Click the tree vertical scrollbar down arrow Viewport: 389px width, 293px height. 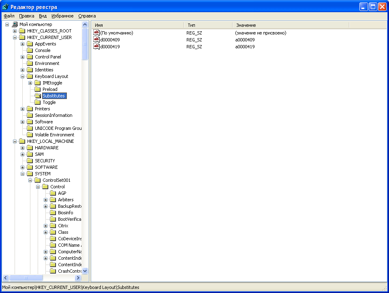tap(85, 271)
